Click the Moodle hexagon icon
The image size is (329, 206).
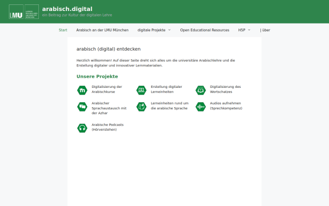pos(82,91)
